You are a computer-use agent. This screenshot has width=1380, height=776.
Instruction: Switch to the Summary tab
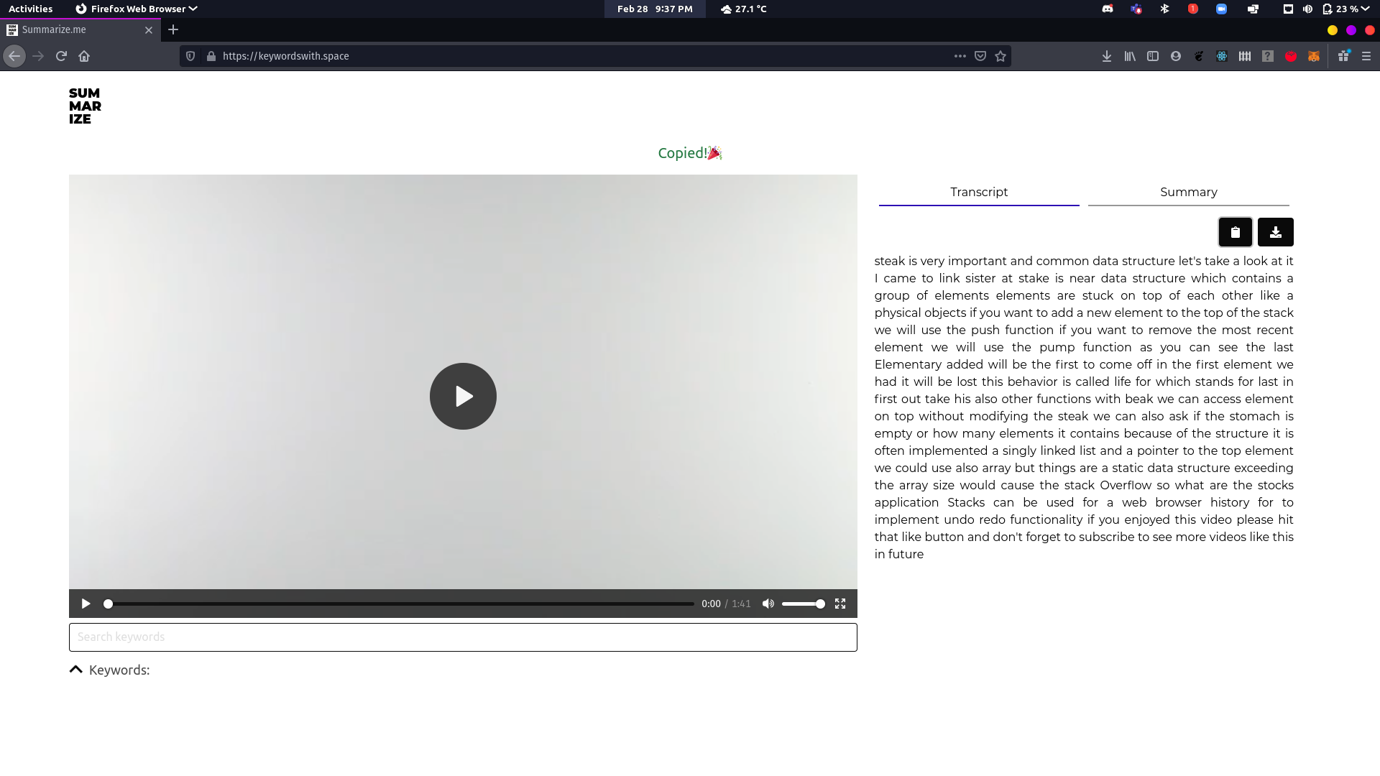coord(1188,192)
